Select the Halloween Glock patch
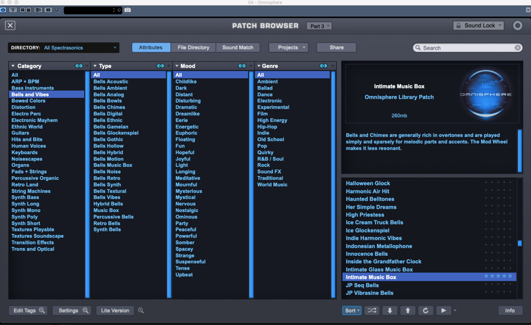531x325 pixels. pyautogui.click(x=368, y=183)
